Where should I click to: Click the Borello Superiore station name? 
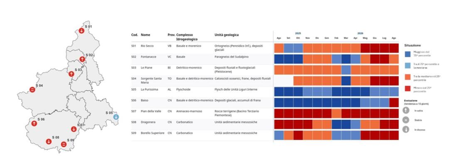click(x=153, y=133)
